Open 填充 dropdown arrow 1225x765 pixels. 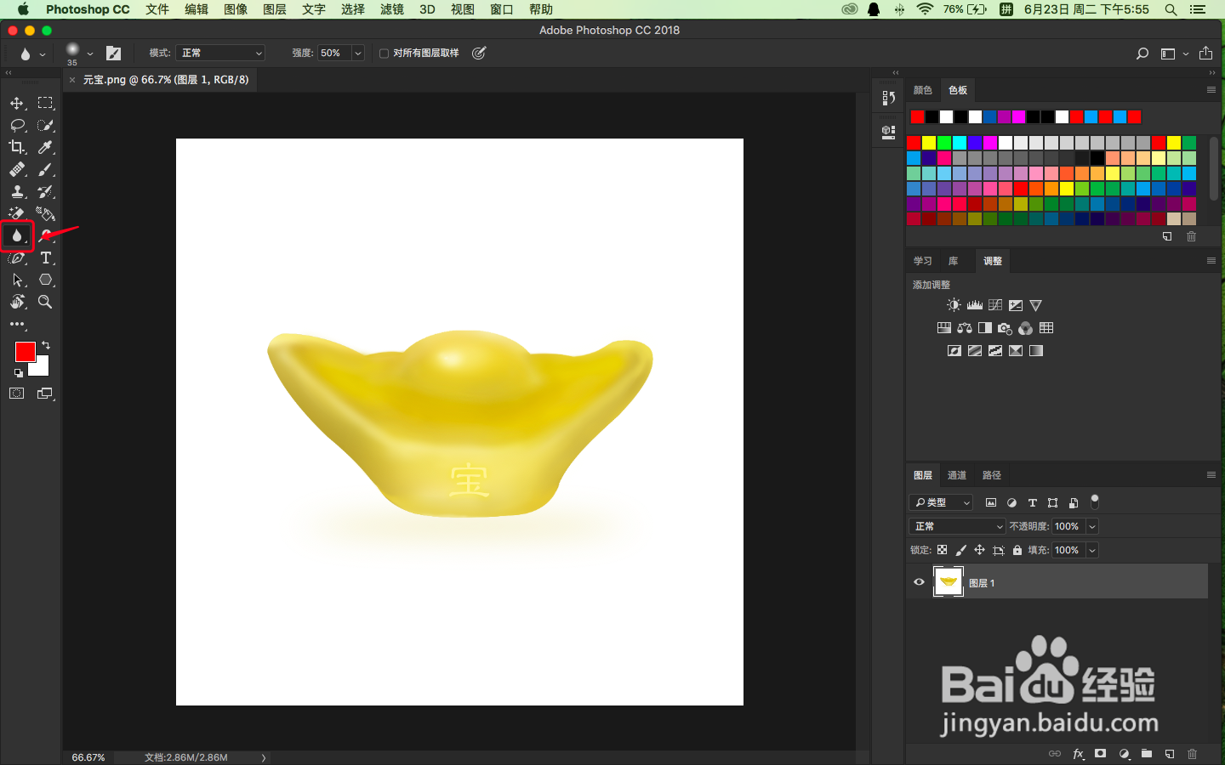point(1092,550)
